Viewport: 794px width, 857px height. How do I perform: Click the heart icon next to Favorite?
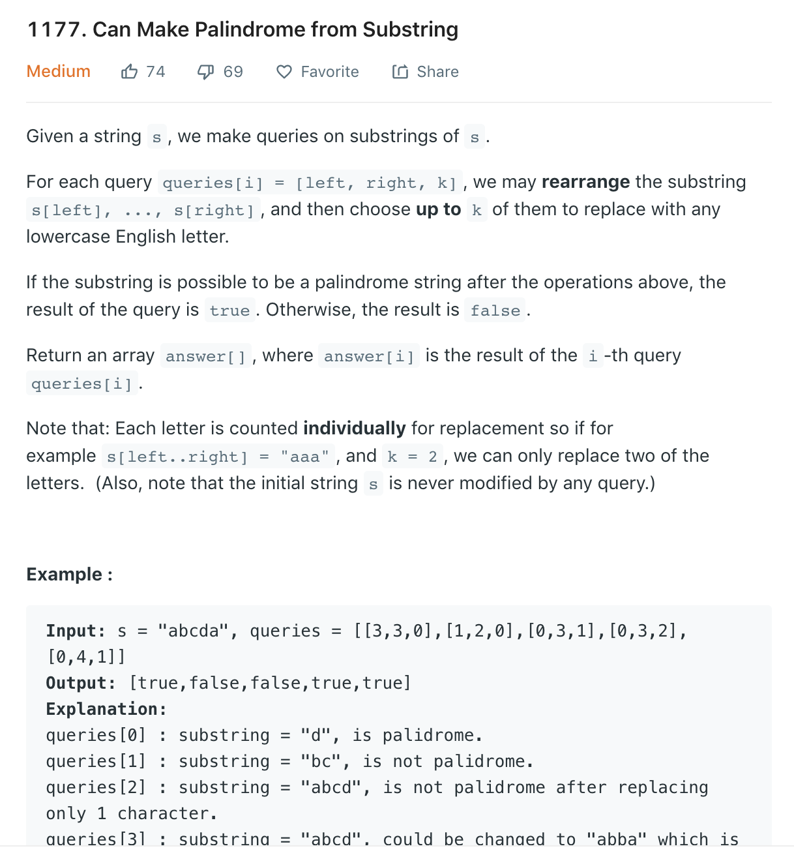284,72
